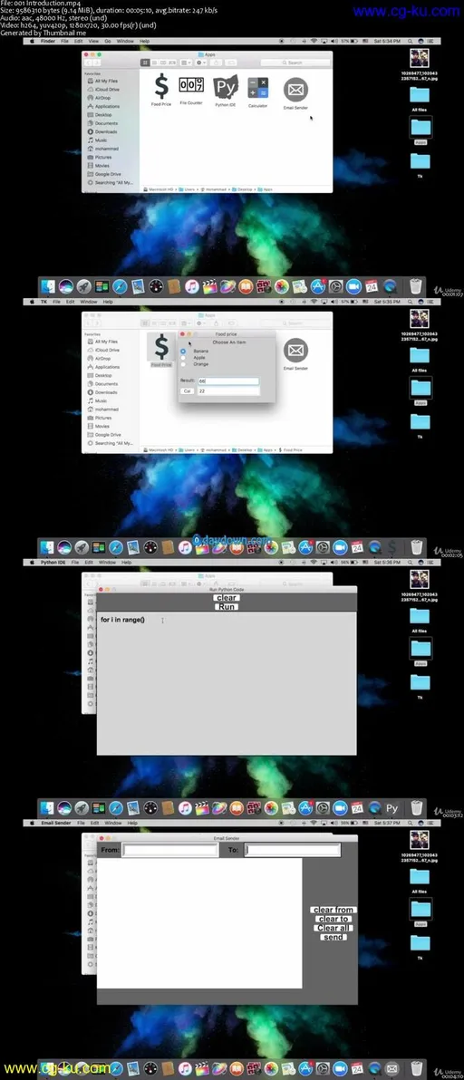This screenshot has height=1080, width=464.
Task: Open the TK application menu
Action: pyautogui.click(x=44, y=302)
